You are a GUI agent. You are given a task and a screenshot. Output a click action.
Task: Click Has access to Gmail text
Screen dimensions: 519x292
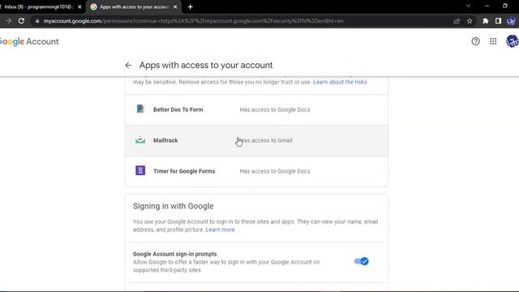(x=266, y=140)
